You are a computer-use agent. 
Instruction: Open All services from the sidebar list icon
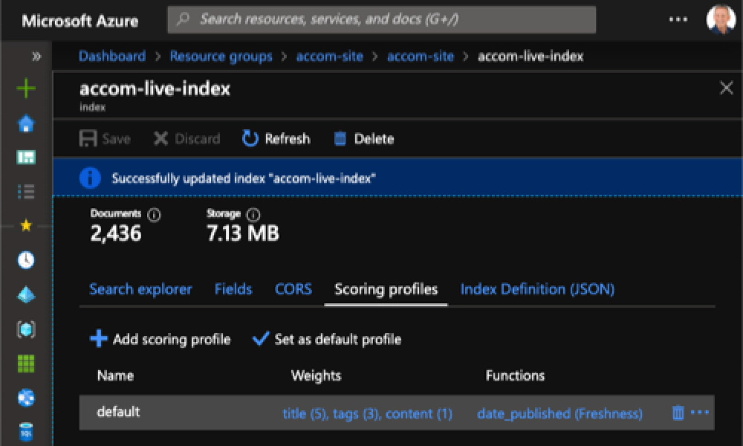coord(25,191)
